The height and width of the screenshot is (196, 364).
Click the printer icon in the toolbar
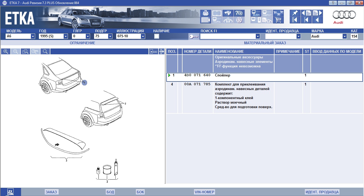click(x=205, y=13)
